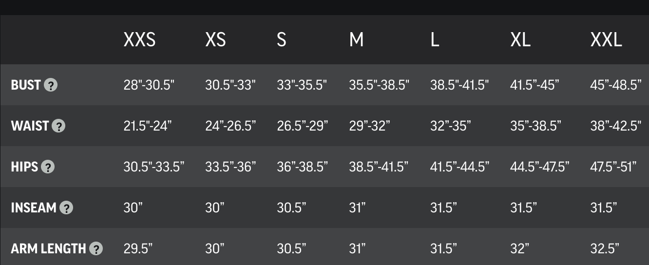Screen dimensions: 649x265
Task: Select the XXS size column header
Action: coord(139,40)
